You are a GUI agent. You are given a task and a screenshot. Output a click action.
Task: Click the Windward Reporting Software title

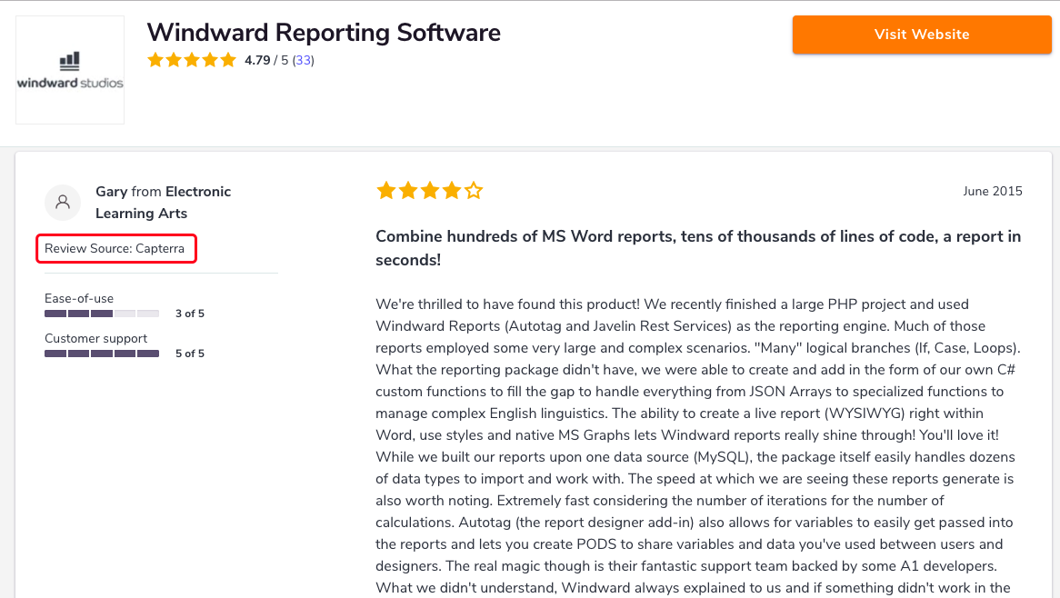point(324,33)
